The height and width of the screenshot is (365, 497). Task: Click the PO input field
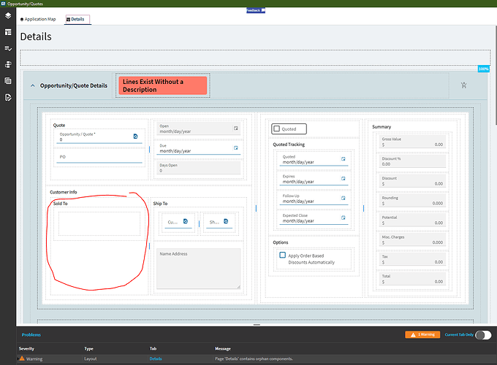pyautogui.click(x=99, y=158)
